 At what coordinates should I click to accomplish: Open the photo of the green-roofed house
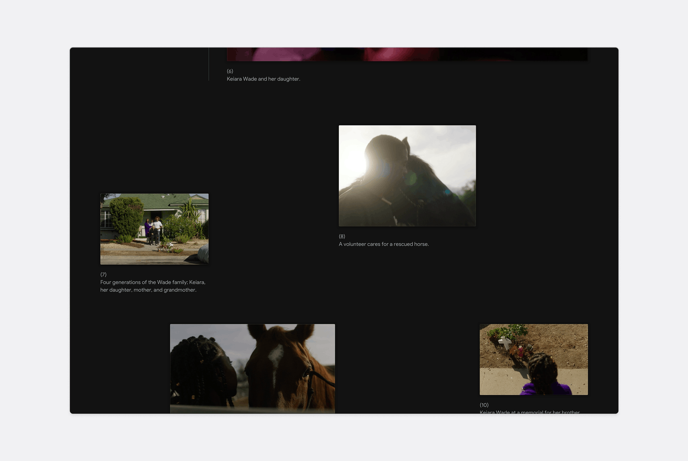(x=154, y=229)
